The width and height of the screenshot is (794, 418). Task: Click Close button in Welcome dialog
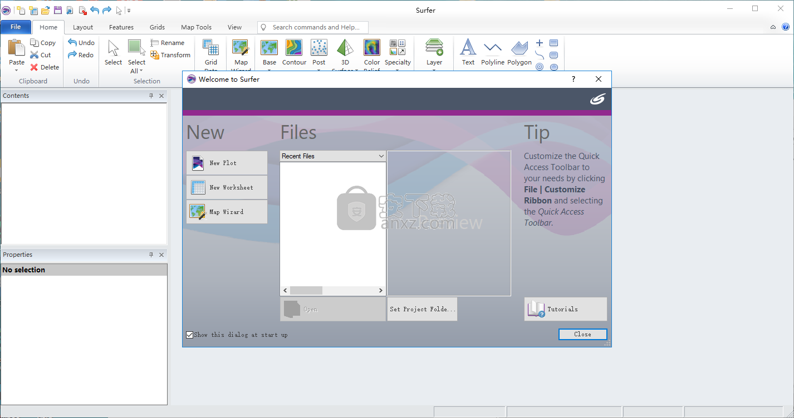click(x=582, y=334)
